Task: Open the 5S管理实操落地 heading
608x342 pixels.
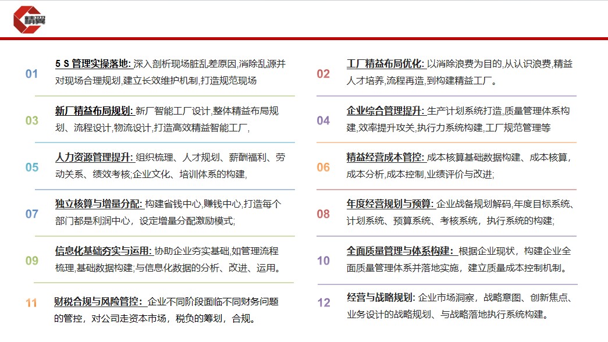Action: (93, 64)
